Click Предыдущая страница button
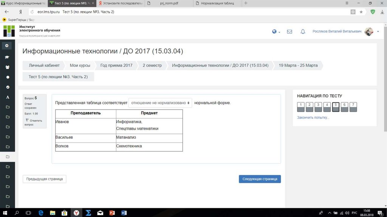 [45, 179]
